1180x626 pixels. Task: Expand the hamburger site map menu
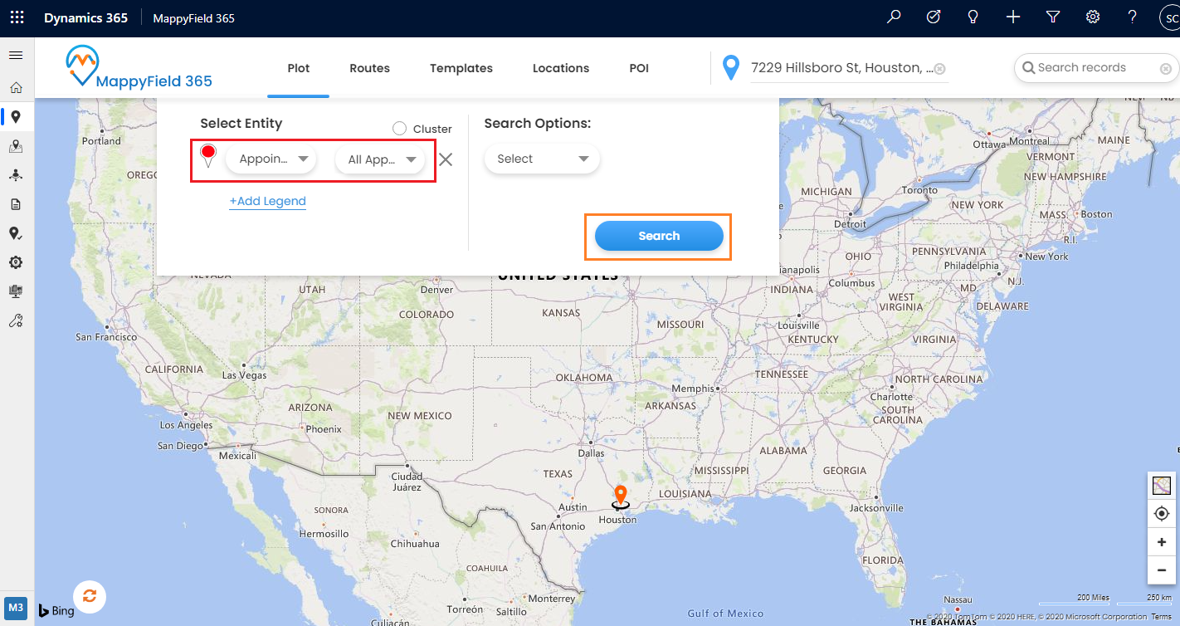coord(16,56)
